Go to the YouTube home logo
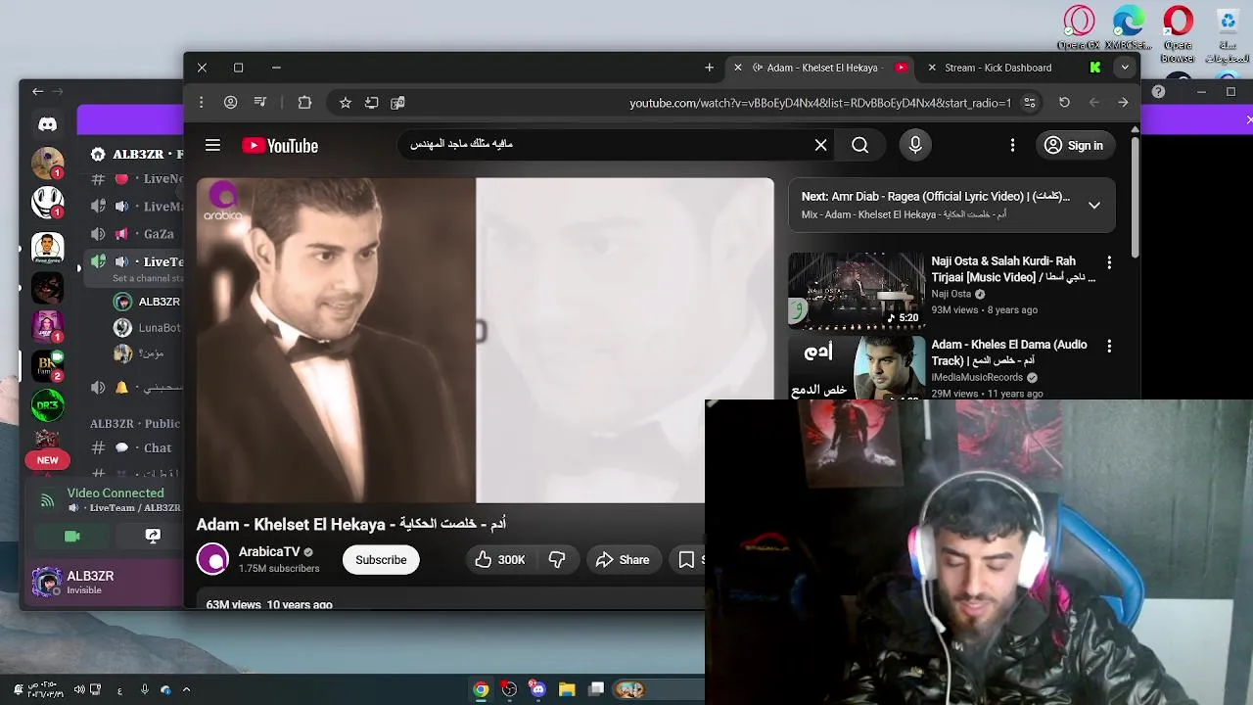 (x=280, y=145)
